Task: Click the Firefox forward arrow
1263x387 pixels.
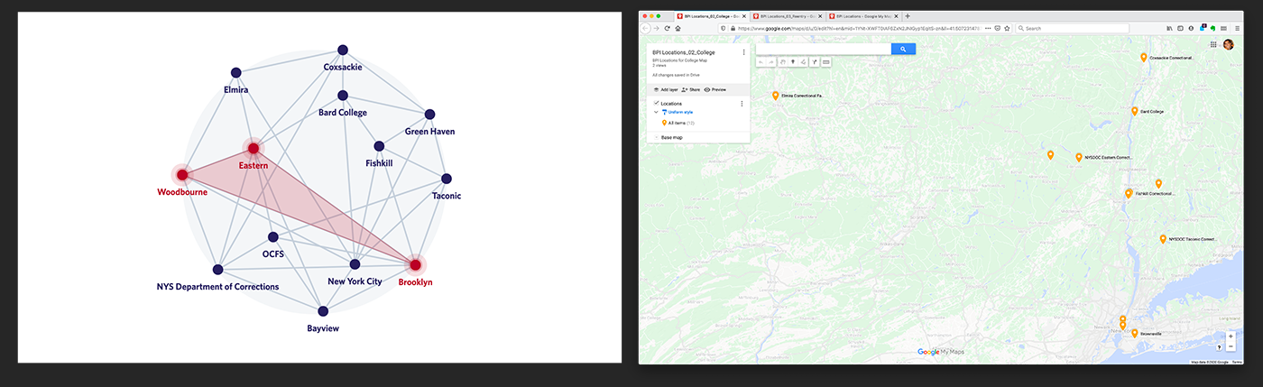Action: point(656,29)
